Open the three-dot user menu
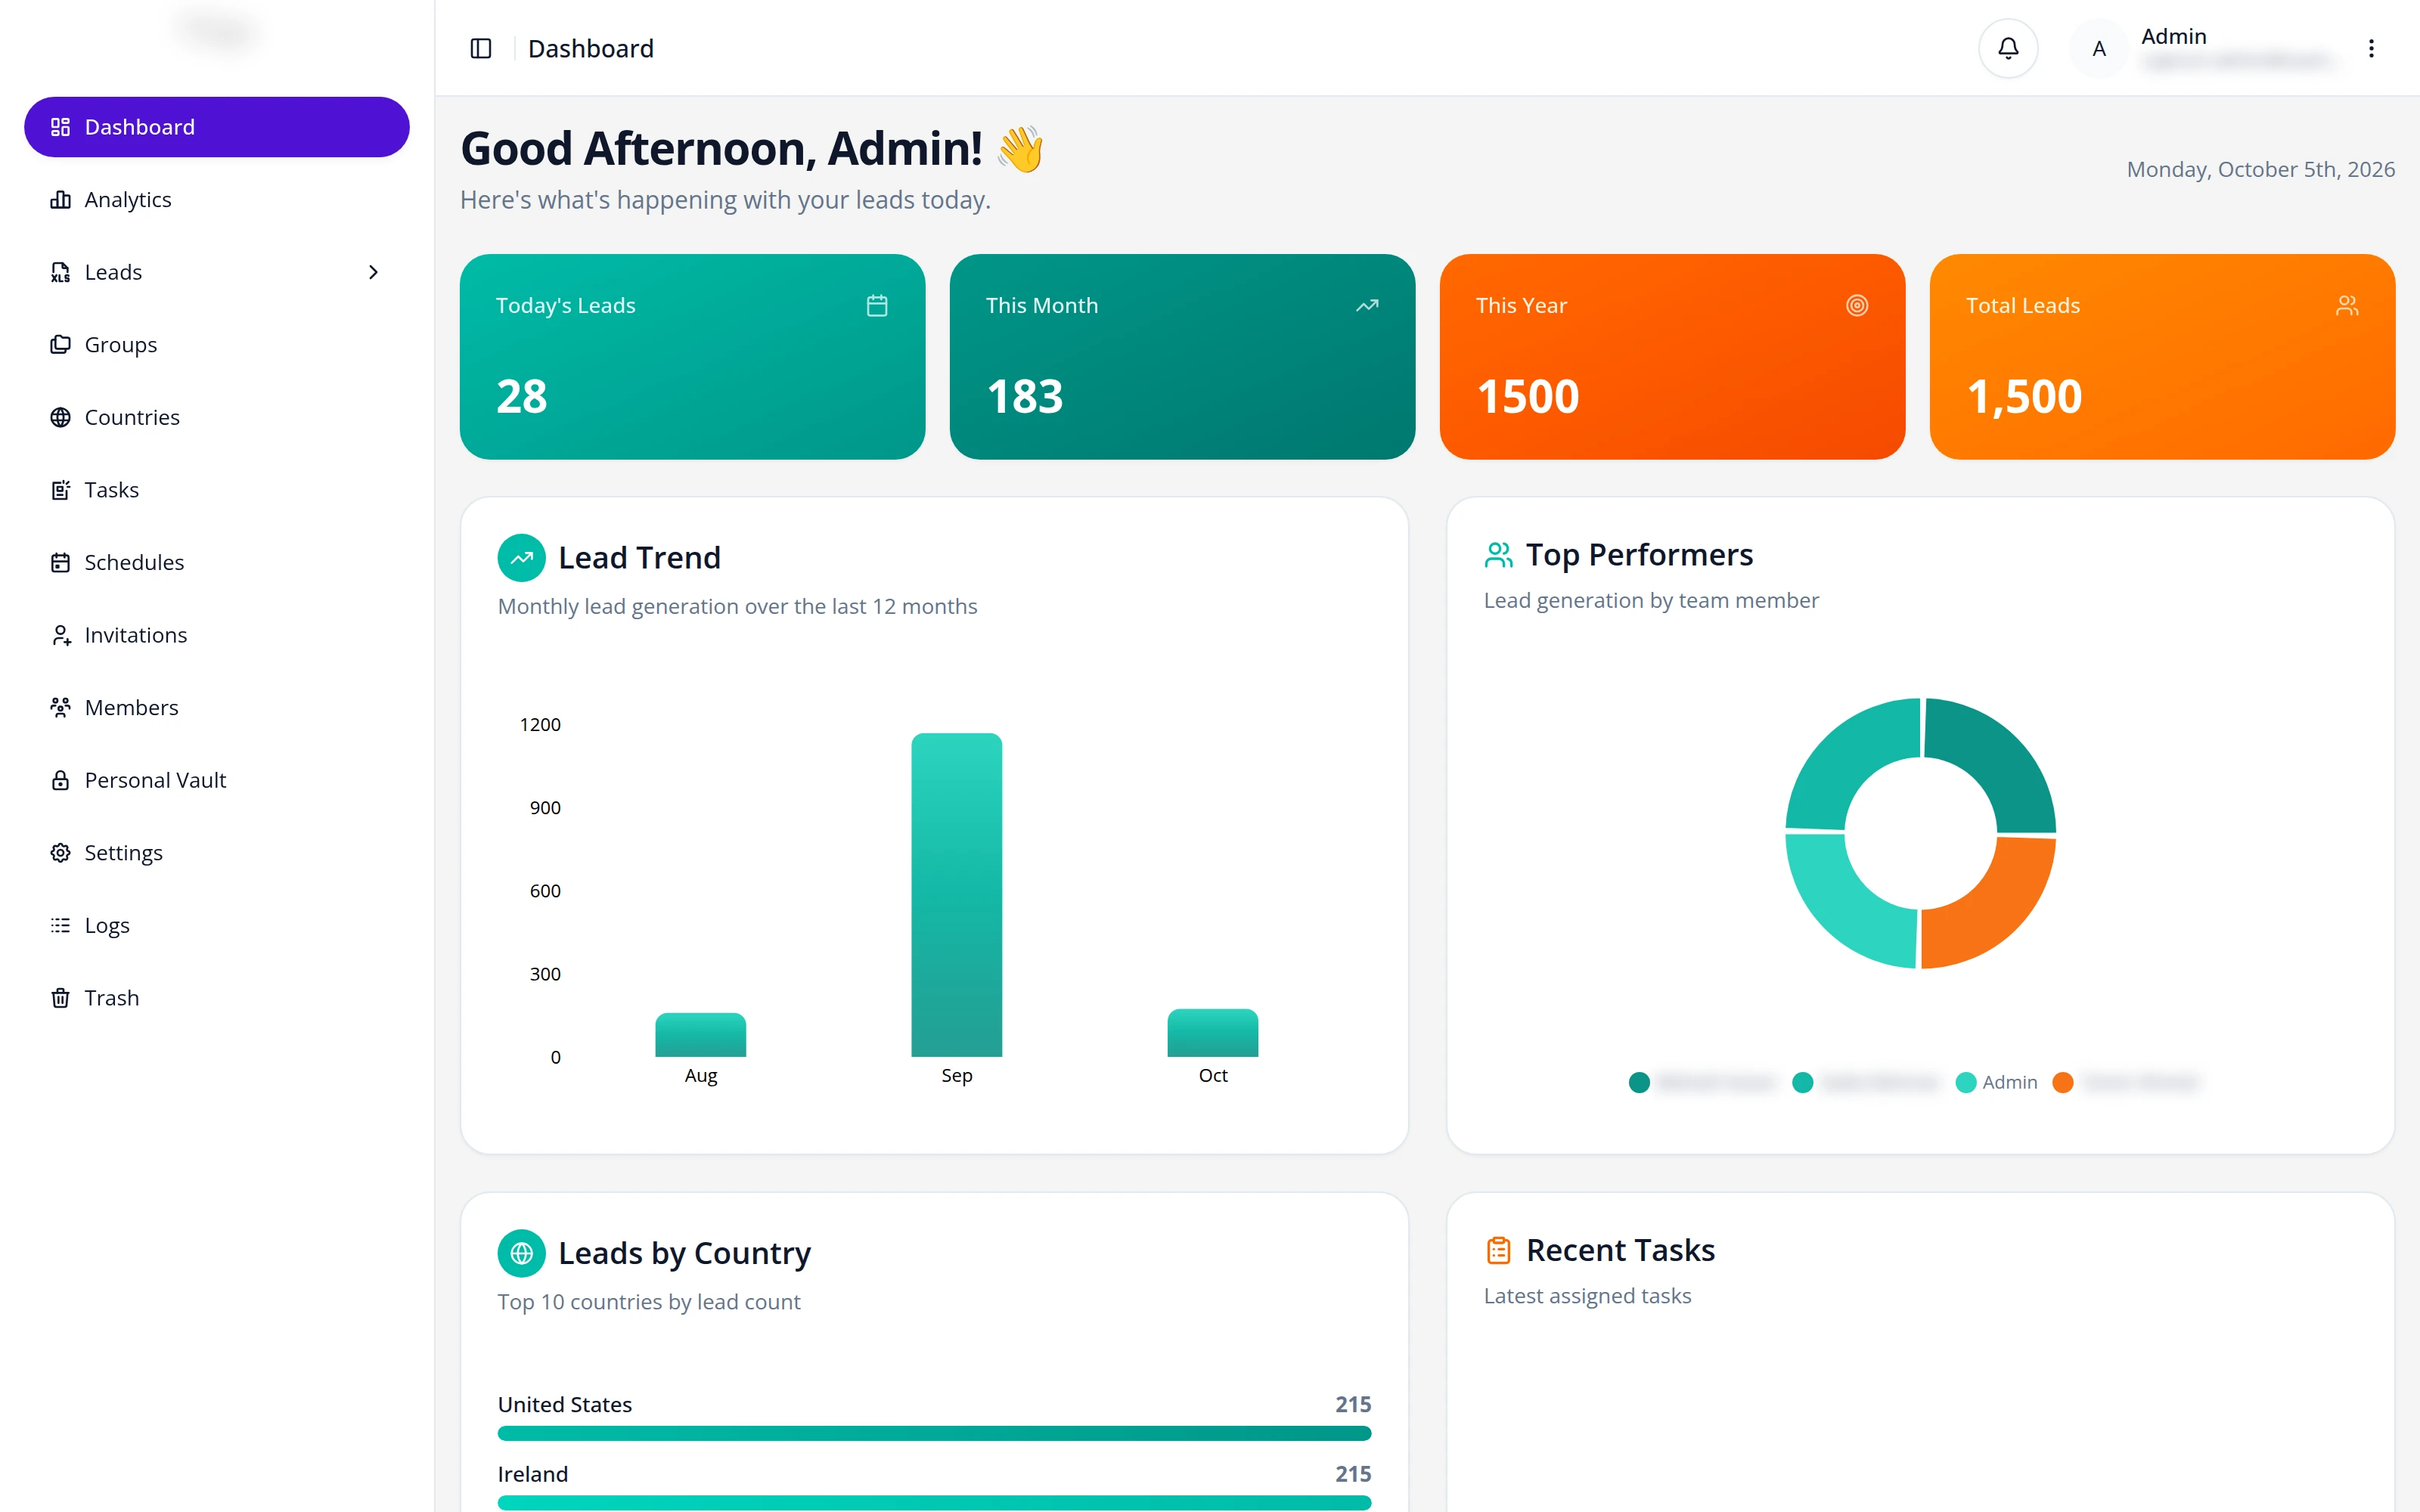The height and width of the screenshot is (1512, 2420). click(2371, 48)
